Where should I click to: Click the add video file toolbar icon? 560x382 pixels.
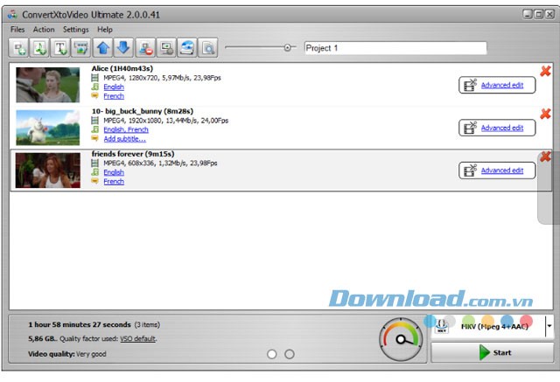pos(19,48)
